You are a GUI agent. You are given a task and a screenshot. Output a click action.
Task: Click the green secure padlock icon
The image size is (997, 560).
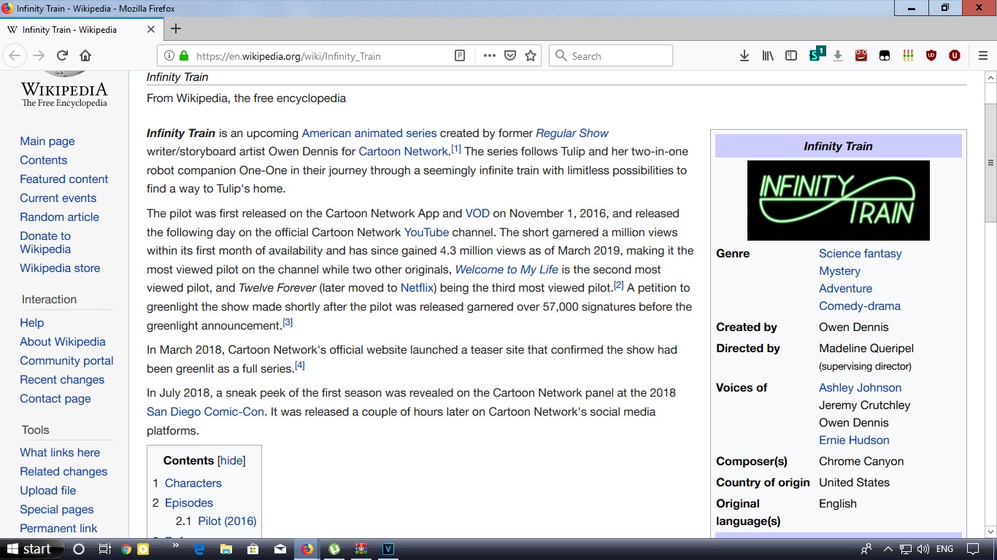click(x=184, y=55)
